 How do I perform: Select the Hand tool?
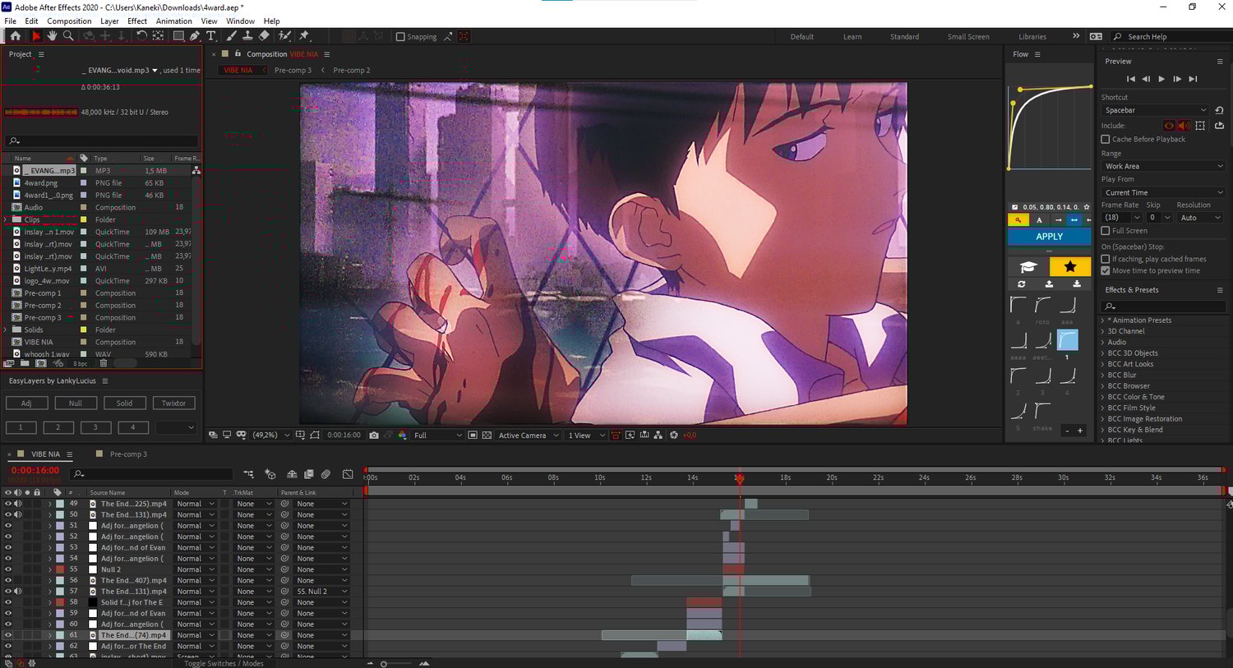click(52, 36)
